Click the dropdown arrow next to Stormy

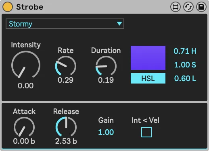click(119, 24)
